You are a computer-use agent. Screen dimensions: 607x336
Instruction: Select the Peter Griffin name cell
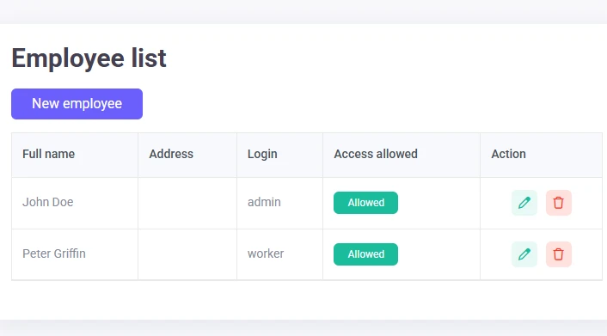(x=75, y=254)
